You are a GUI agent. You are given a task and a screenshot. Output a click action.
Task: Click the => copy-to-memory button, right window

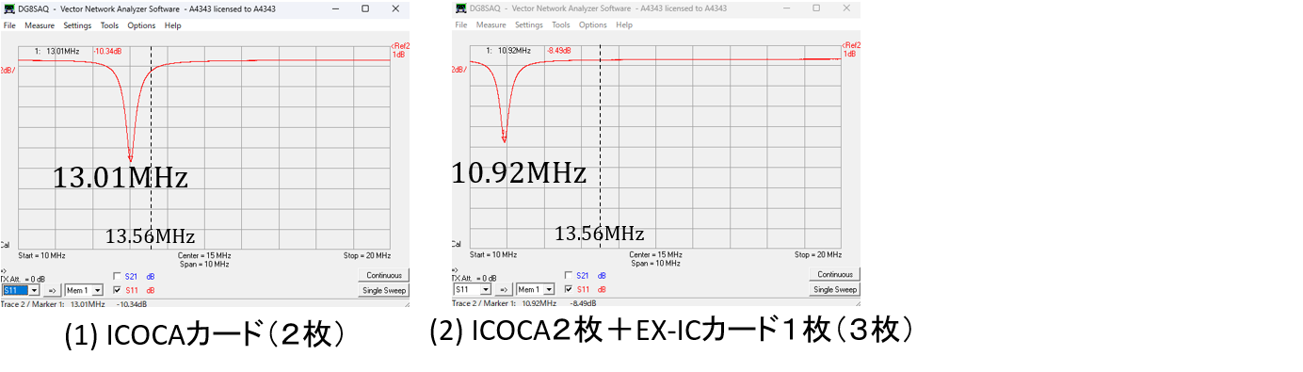click(x=504, y=289)
